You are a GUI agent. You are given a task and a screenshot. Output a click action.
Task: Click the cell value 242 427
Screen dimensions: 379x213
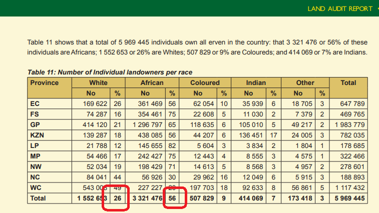click(150, 156)
